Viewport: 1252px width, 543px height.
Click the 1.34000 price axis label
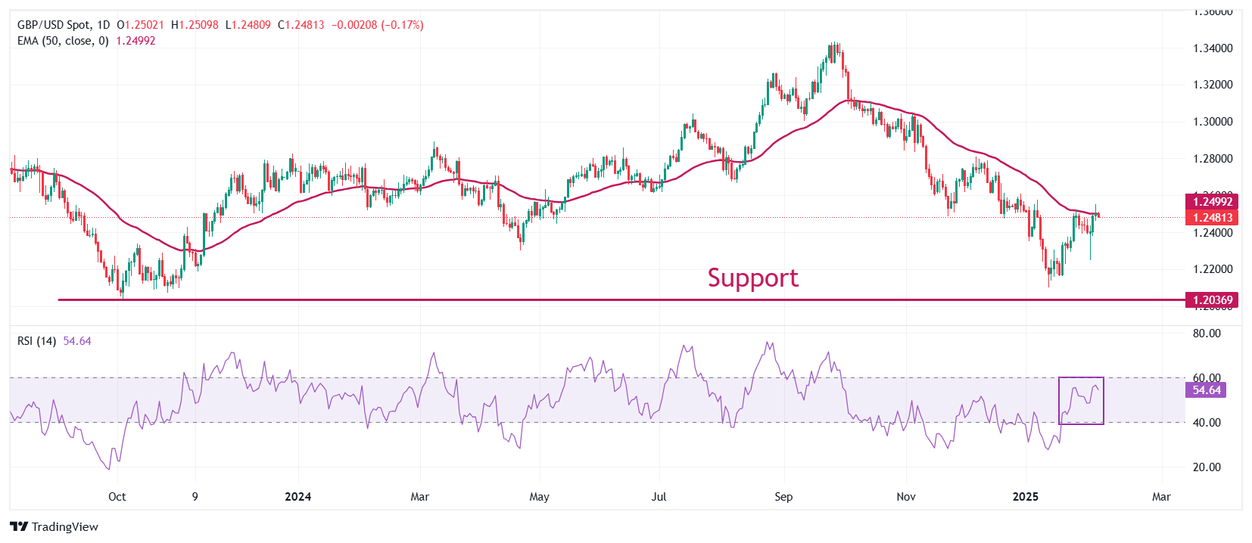1213,48
